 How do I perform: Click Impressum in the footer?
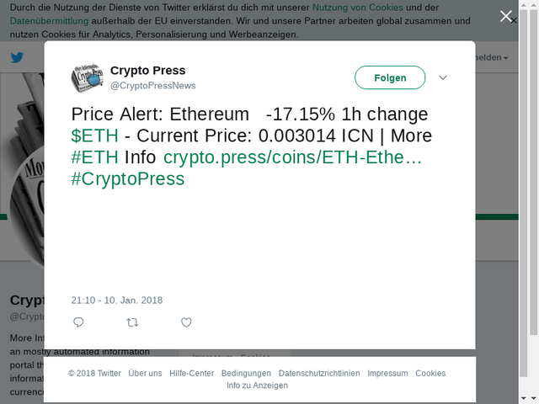387,374
